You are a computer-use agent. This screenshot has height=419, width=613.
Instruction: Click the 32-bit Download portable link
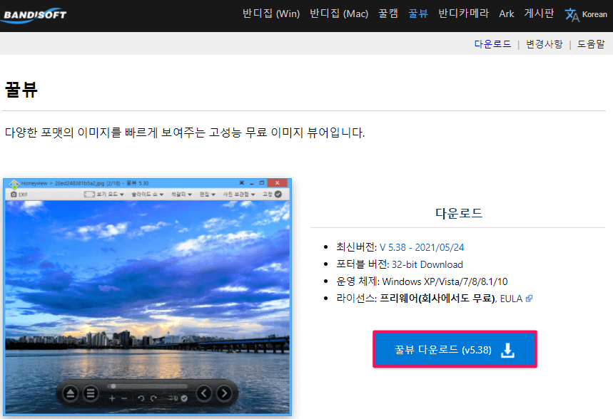[427, 265]
